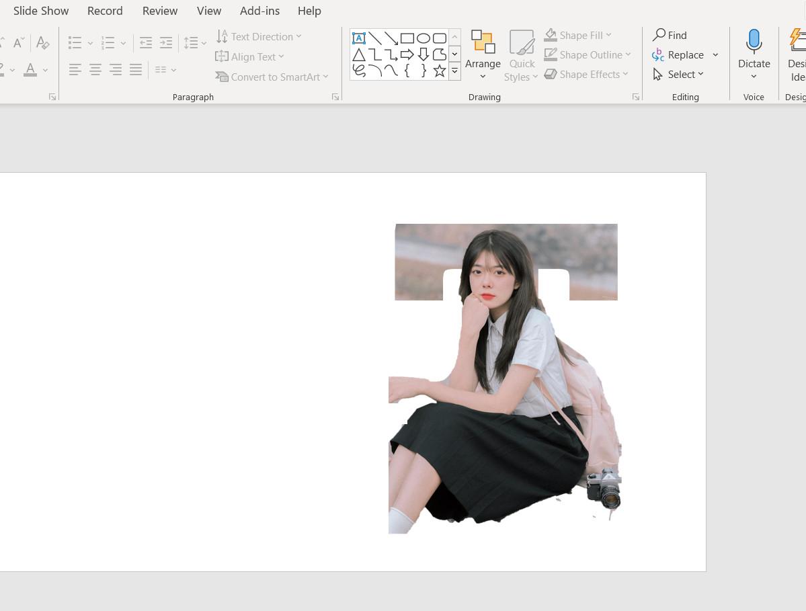Apply the Font Color swatch

point(30,69)
